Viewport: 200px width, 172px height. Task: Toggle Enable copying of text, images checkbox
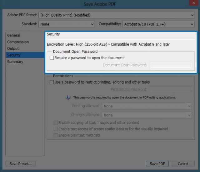56,123
